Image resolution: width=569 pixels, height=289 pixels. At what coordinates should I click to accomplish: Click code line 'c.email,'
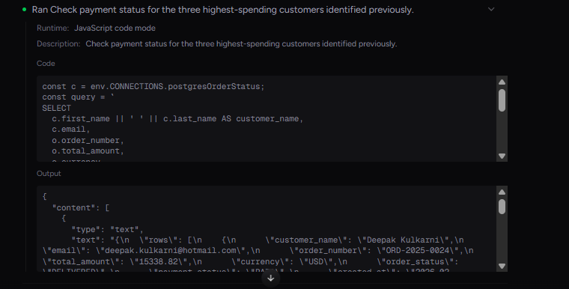[x=71, y=130]
